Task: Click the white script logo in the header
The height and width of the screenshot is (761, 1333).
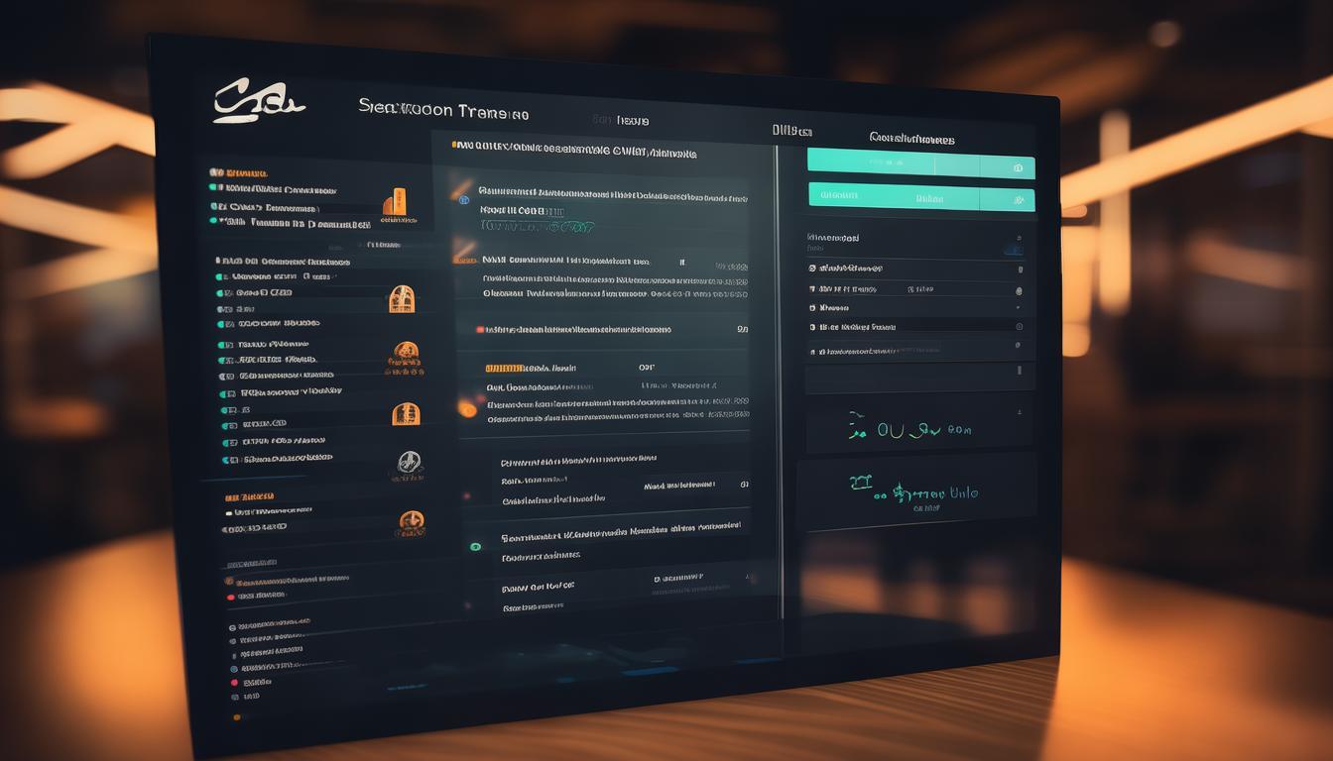Action: pos(258,103)
